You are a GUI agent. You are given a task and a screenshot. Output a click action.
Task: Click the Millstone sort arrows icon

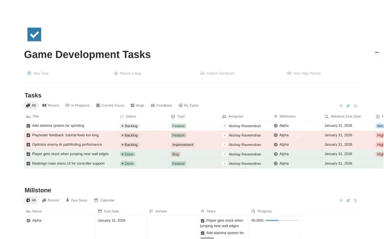click(x=348, y=201)
